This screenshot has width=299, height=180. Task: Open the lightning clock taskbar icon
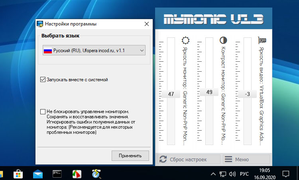coord(96,174)
